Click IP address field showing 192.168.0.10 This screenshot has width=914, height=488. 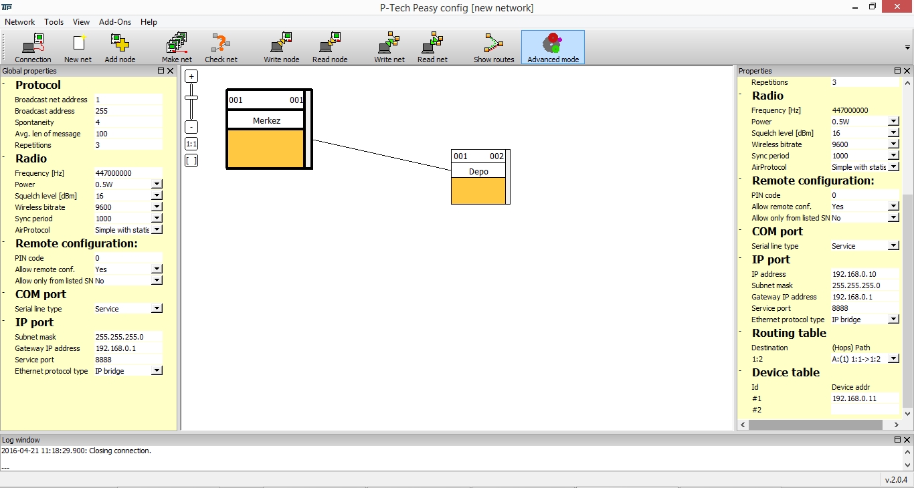point(864,274)
